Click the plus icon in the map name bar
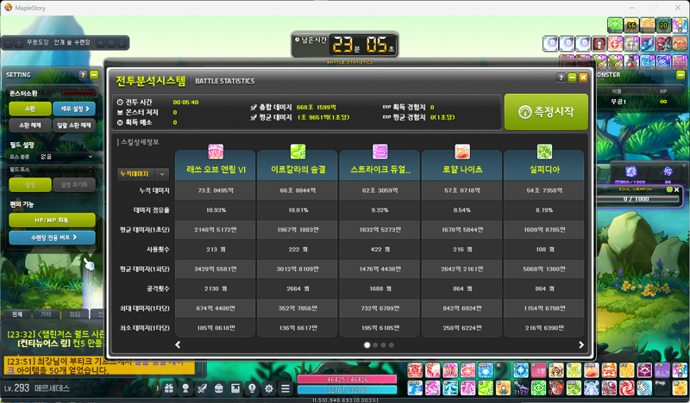Image resolution: width=690 pixels, height=403 pixels. (18, 43)
